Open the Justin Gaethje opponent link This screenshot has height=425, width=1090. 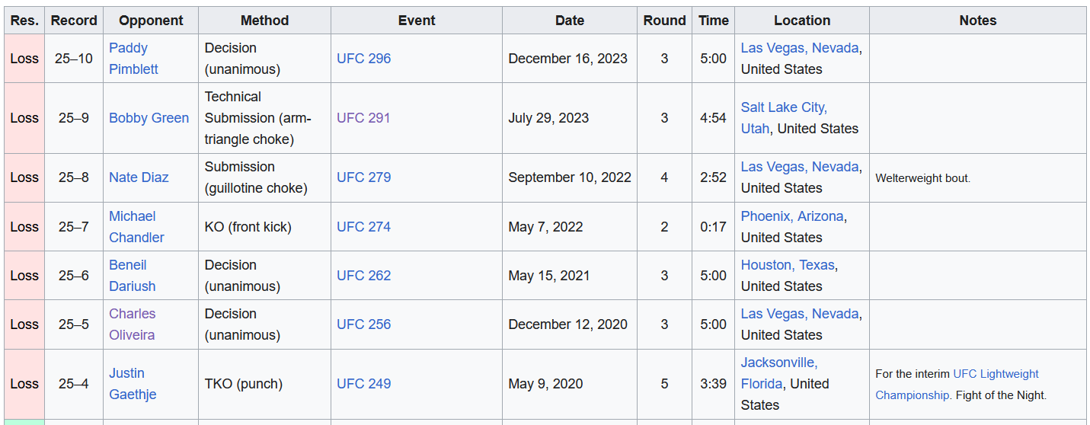[133, 384]
